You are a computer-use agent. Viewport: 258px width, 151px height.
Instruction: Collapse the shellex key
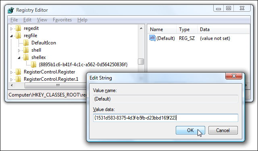click(x=19, y=57)
